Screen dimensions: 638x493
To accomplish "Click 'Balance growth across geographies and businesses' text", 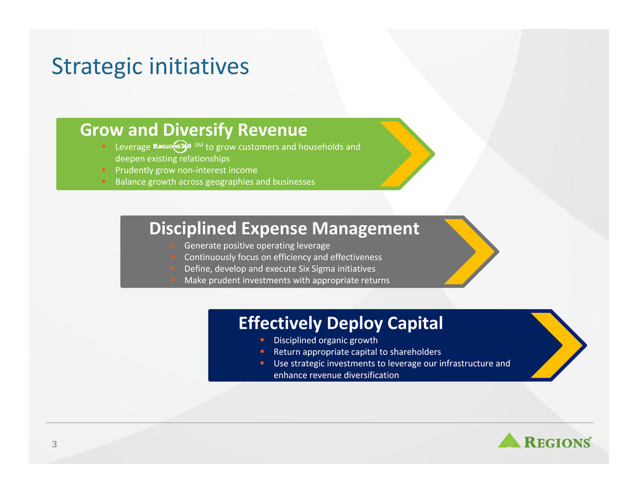I will tap(214, 181).
